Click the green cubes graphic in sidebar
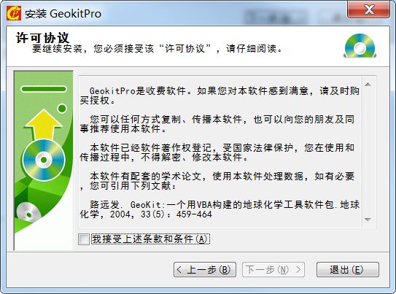This screenshot has height=294, width=396. (38, 195)
